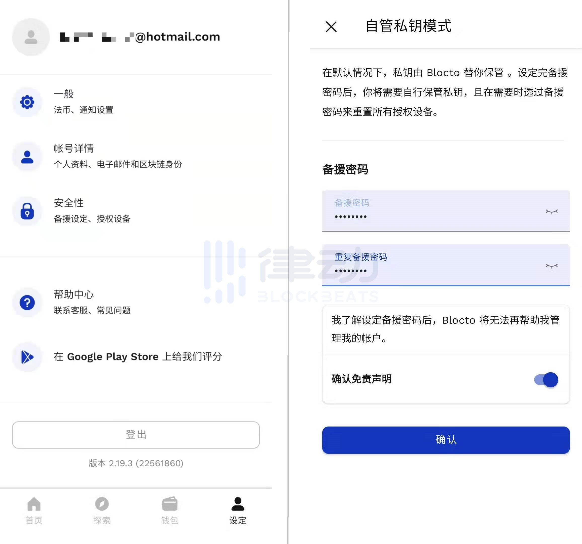Open the 安全性 lock icon
This screenshot has height=544, width=582.
click(x=27, y=211)
